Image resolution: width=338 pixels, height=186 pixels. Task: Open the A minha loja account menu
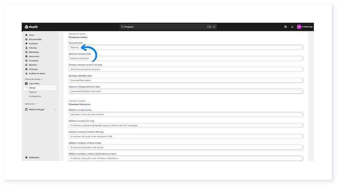[x=304, y=27]
